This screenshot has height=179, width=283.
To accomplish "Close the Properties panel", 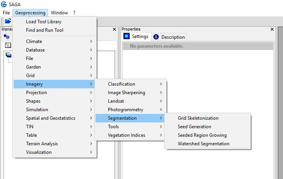I will (272, 29).
